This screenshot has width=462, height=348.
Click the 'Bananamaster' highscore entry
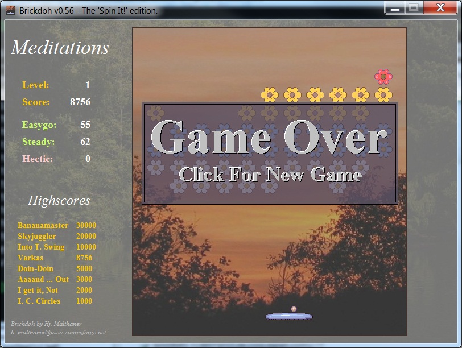pos(43,225)
